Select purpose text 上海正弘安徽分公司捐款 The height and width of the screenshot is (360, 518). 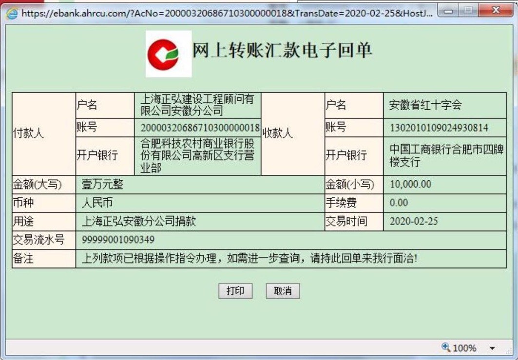[139, 221]
